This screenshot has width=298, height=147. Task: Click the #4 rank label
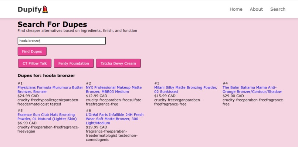tap(225, 83)
